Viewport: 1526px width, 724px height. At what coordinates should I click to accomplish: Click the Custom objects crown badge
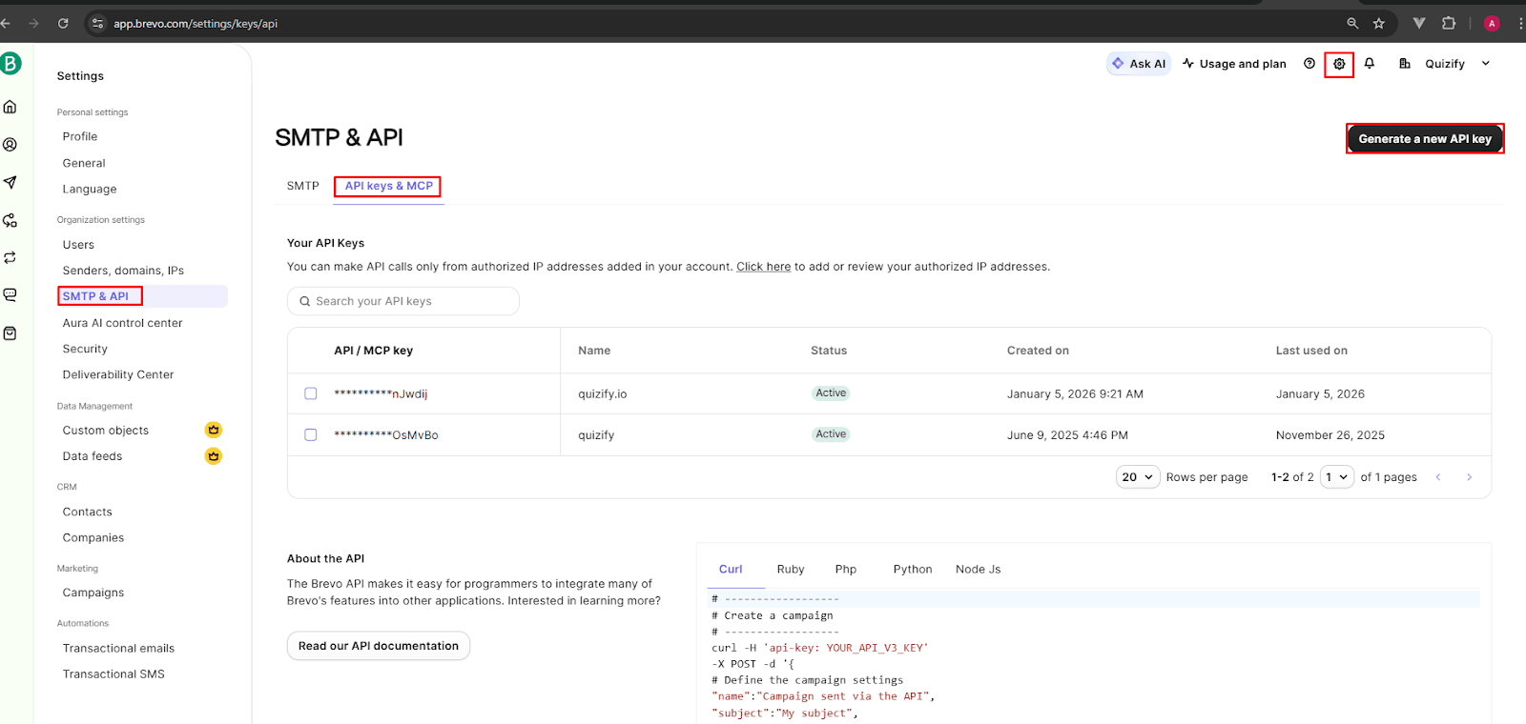click(x=214, y=430)
